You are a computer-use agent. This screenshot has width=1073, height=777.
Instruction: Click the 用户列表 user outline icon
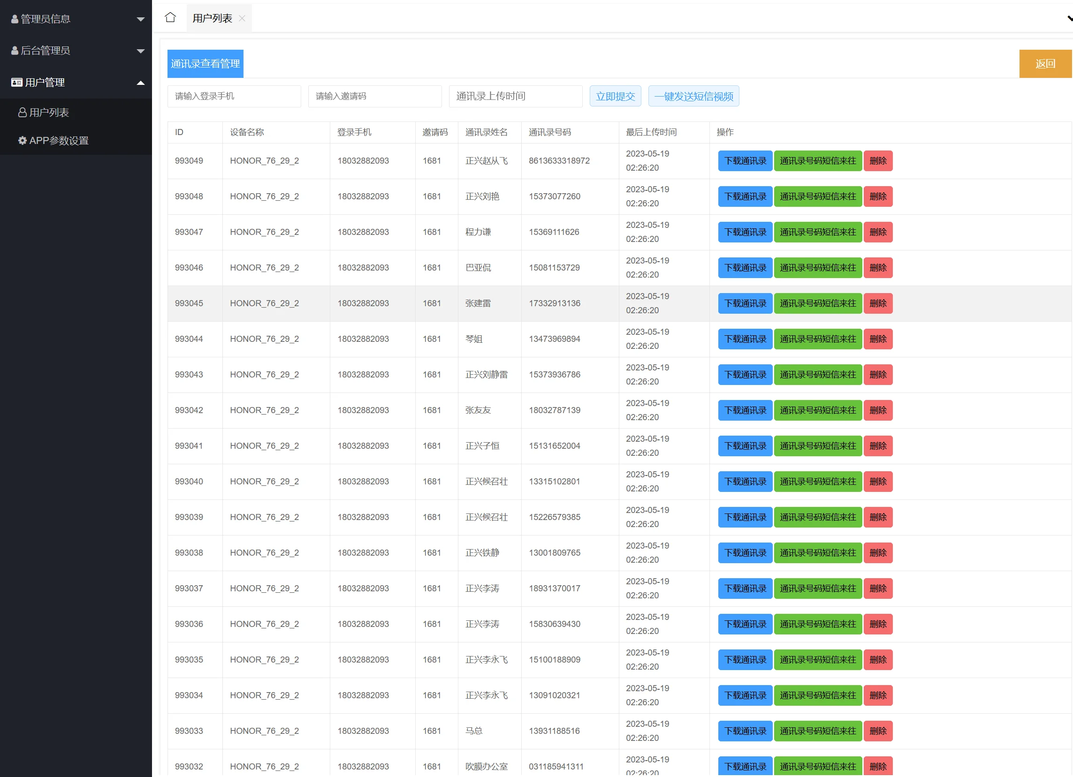(x=22, y=113)
